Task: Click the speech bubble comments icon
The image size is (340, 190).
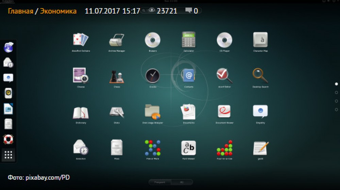Action: click(x=189, y=10)
